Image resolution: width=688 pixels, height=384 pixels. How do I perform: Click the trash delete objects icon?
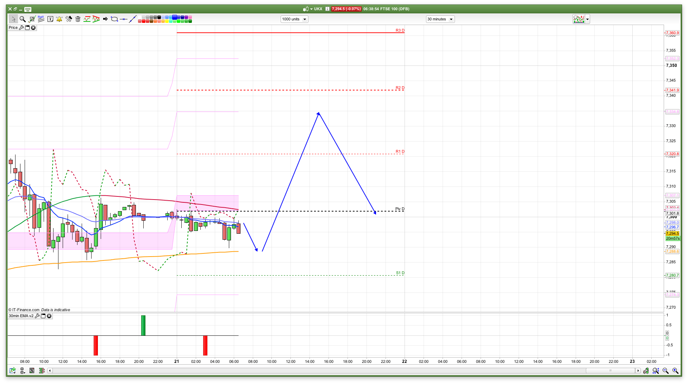point(78,19)
